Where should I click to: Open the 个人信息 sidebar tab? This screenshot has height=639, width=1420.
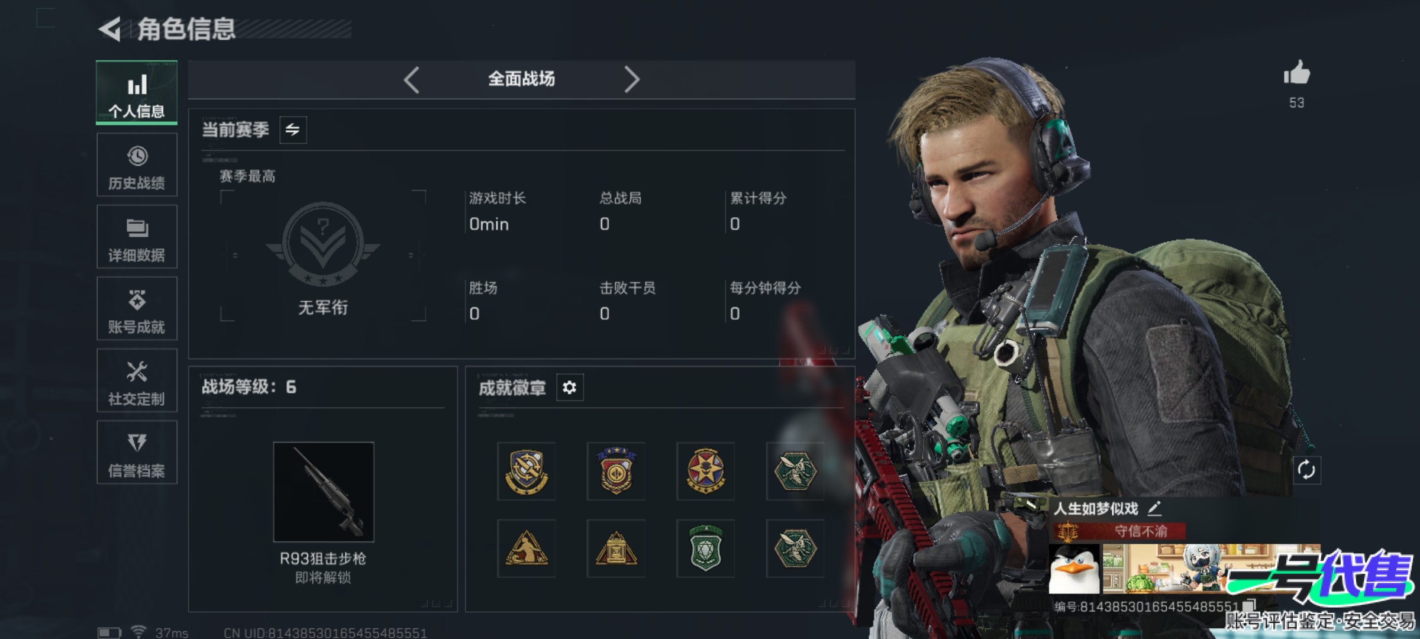point(137,93)
